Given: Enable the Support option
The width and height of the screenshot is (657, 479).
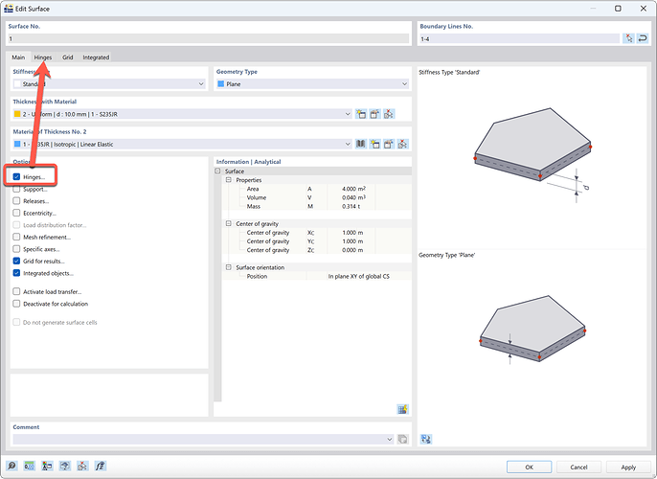Looking at the screenshot, I should click(16, 189).
